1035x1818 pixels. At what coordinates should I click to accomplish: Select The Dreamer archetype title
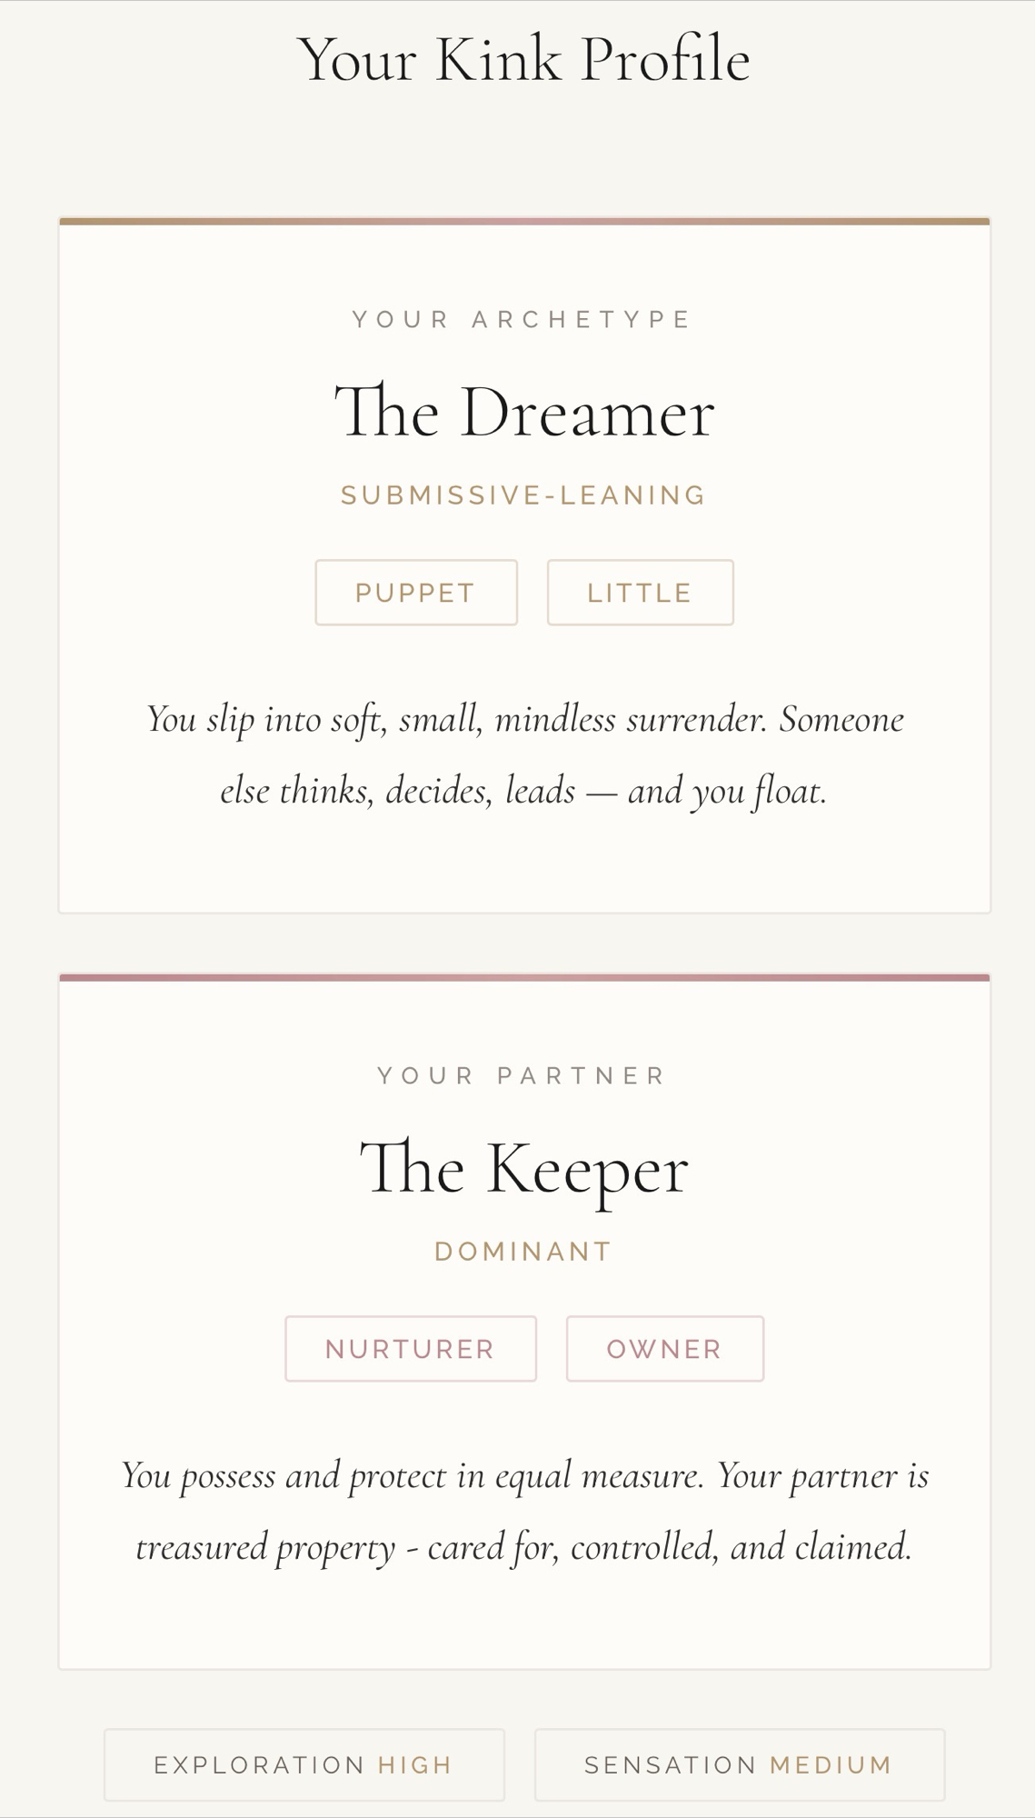(x=524, y=413)
